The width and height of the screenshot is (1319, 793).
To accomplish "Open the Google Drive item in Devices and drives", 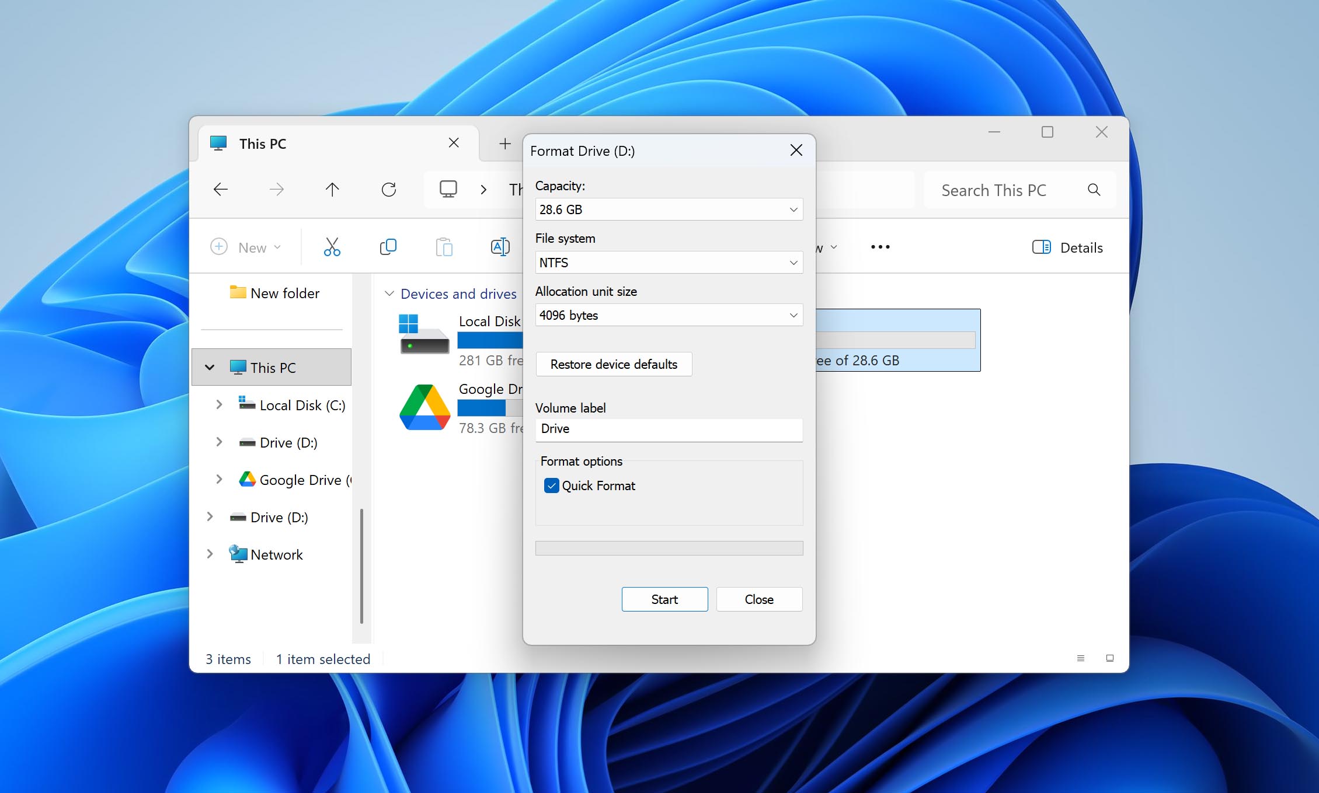I will [424, 407].
